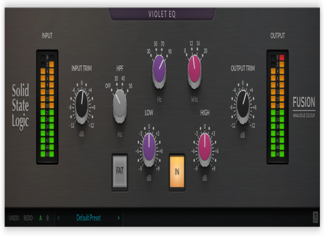Click the REDO button
324x236 pixels.
28,218
